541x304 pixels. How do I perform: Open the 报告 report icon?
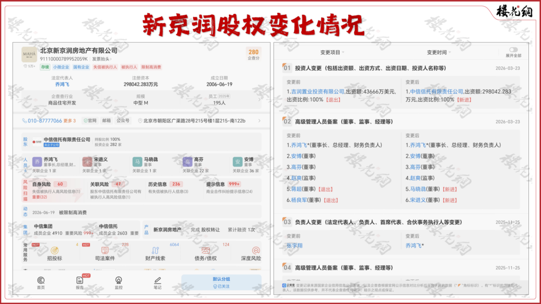coord(80,282)
